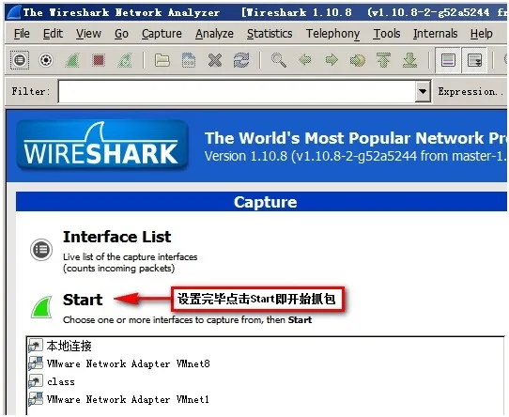Jump to first packet icon

pos(383,60)
